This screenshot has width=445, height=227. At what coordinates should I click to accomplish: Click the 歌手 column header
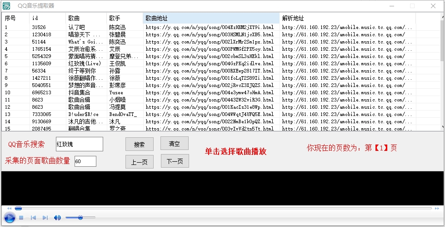tap(125, 18)
